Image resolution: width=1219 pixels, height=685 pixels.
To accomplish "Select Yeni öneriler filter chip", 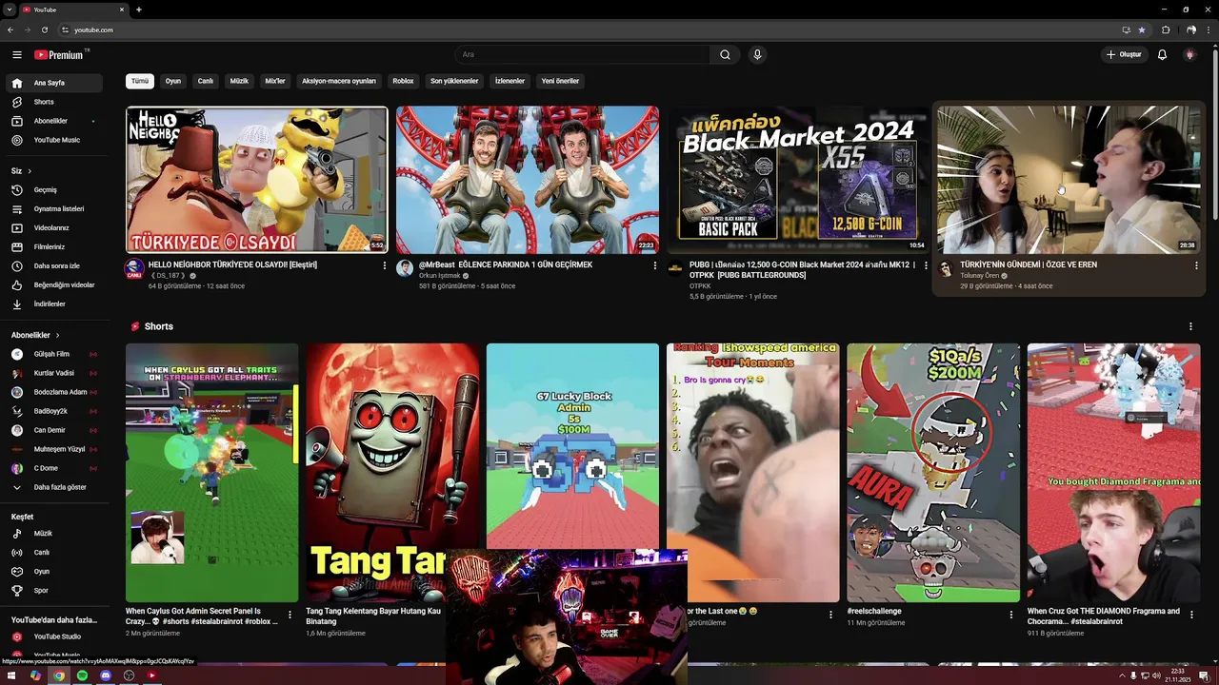I will pos(560,81).
